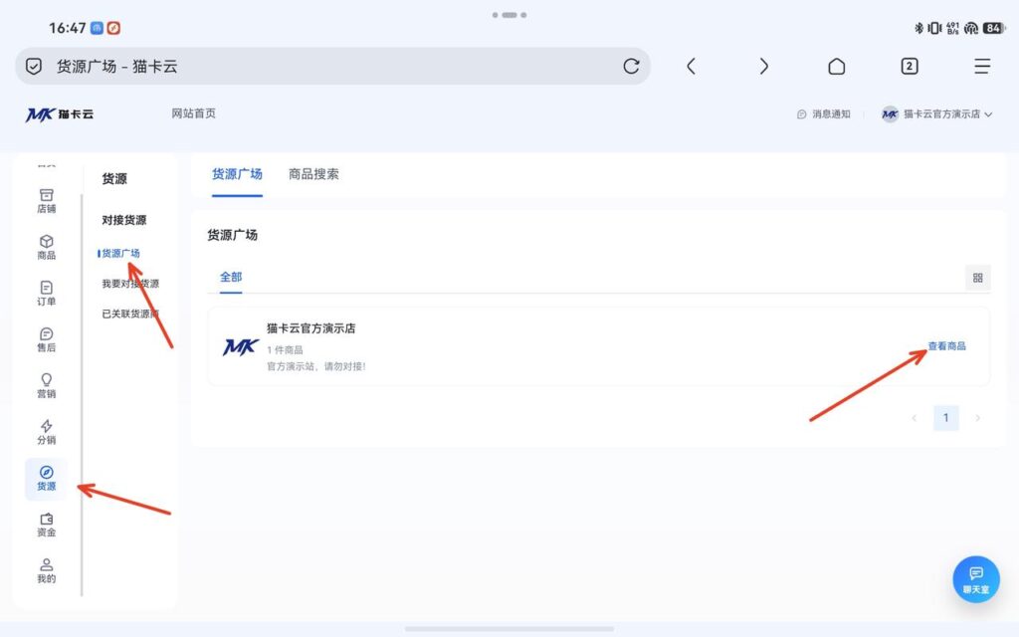Click the Bluetooth icon in status bar

(918, 28)
